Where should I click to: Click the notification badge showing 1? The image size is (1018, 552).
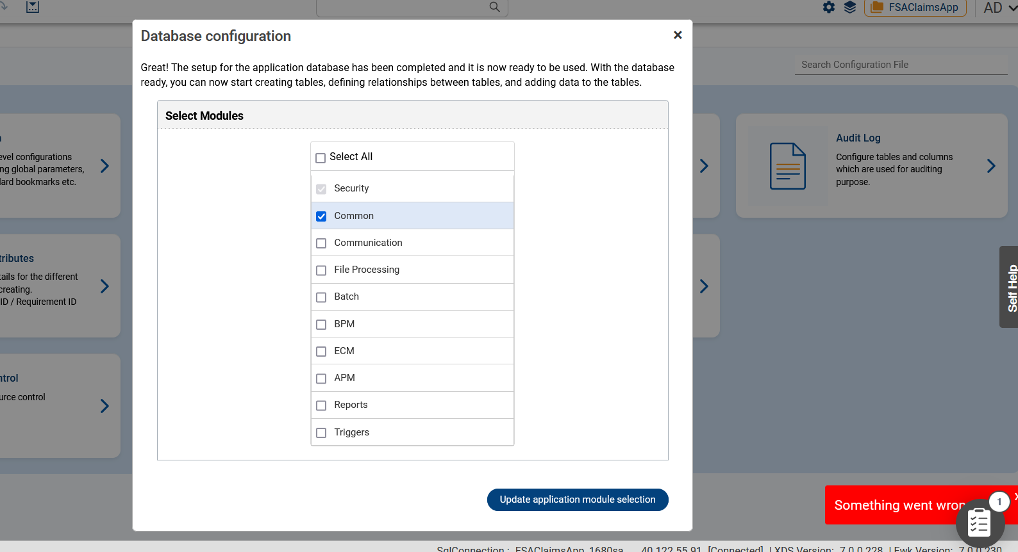click(x=999, y=501)
